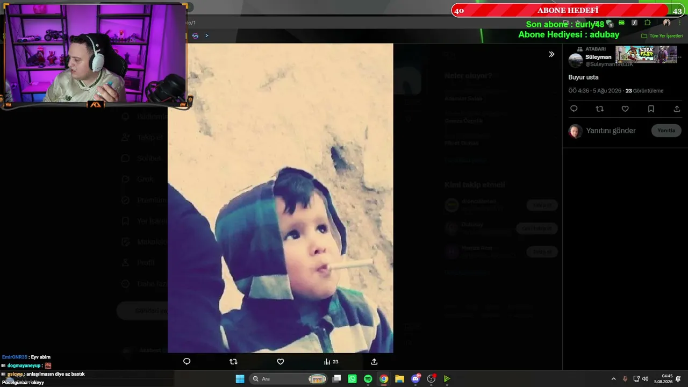This screenshot has width=688, height=387.
Task: Show hidden system tray icons
Action: pyautogui.click(x=613, y=379)
